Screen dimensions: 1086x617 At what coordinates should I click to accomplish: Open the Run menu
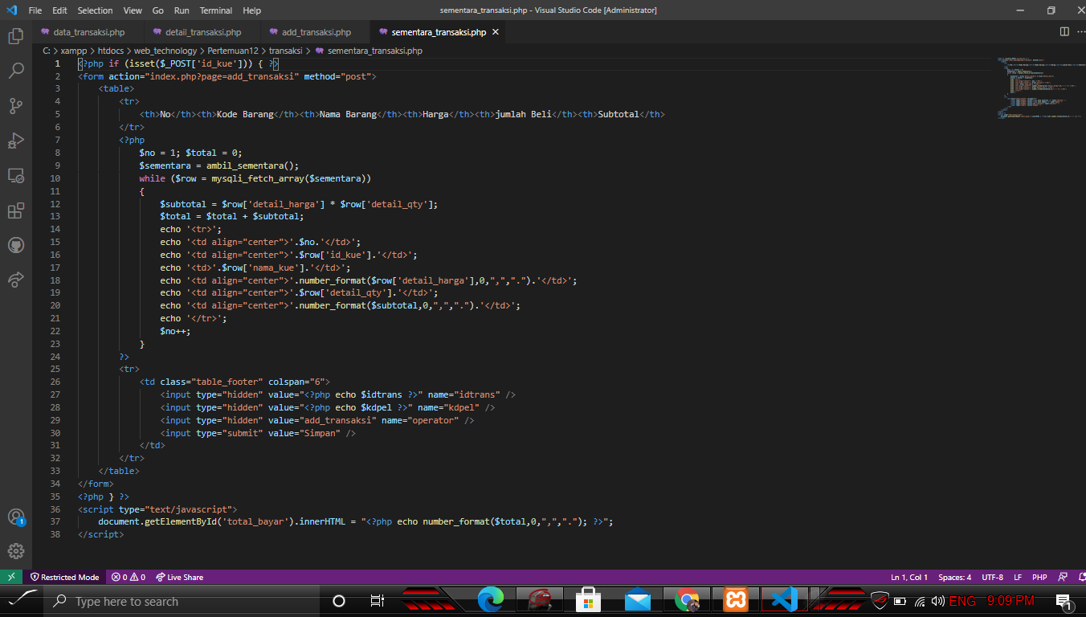pyautogui.click(x=182, y=10)
